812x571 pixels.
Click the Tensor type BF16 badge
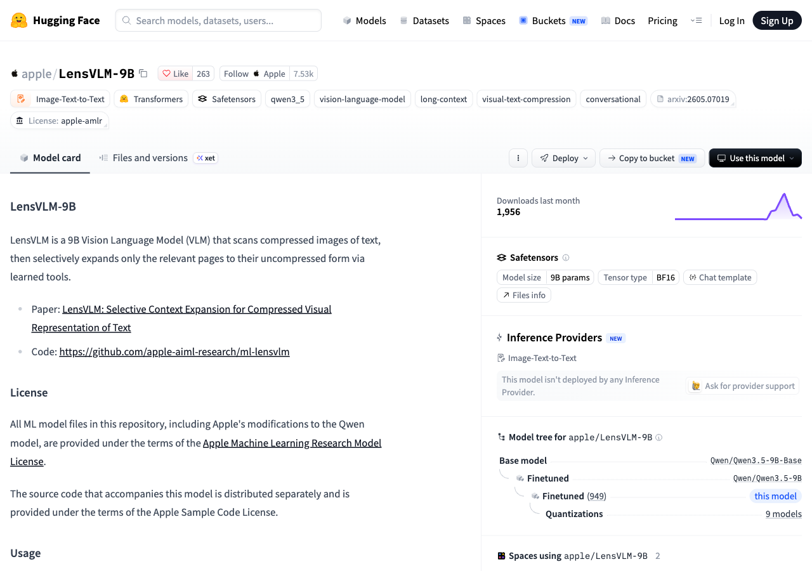(x=639, y=277)
